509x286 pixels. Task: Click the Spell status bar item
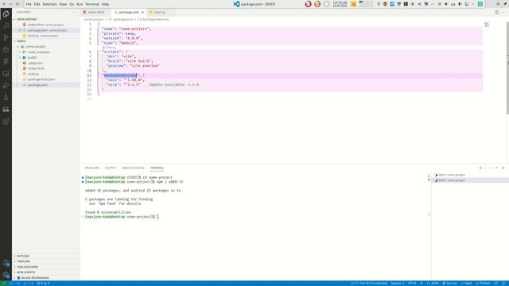point(466,284)
